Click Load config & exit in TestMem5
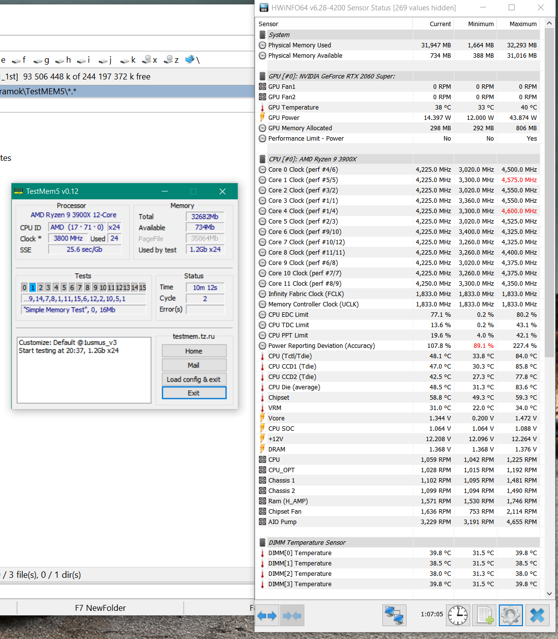Screen dimensions: 558x639 tap(194, 379)
